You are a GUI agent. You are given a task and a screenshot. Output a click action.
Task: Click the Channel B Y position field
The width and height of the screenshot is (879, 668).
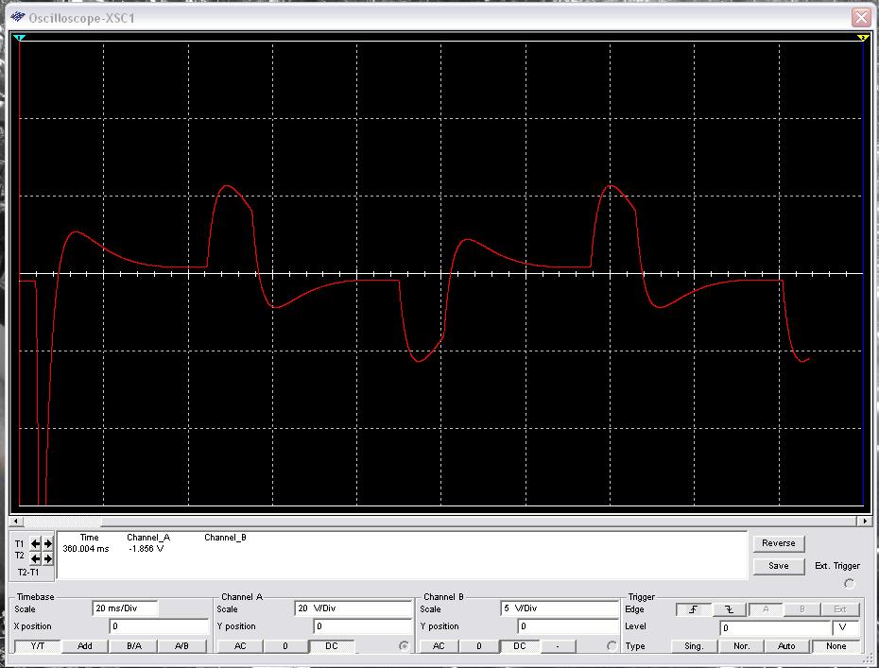point(567,626)
